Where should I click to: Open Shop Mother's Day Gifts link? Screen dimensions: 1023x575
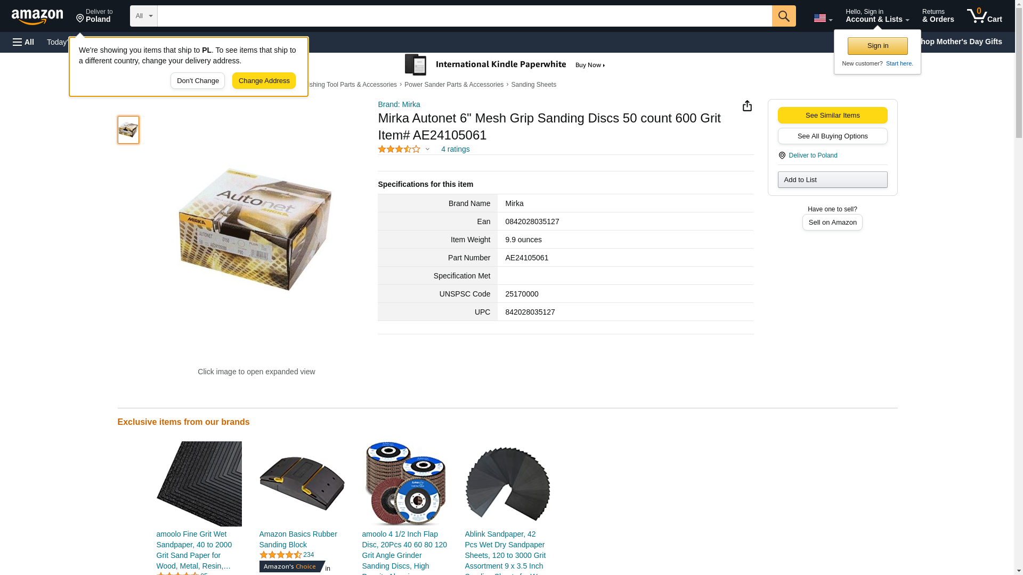(962, 42)
